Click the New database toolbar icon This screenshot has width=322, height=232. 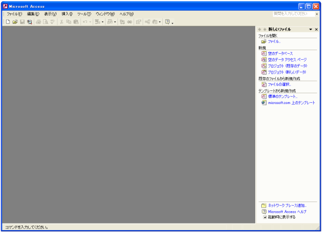click(x=8, y=22)
